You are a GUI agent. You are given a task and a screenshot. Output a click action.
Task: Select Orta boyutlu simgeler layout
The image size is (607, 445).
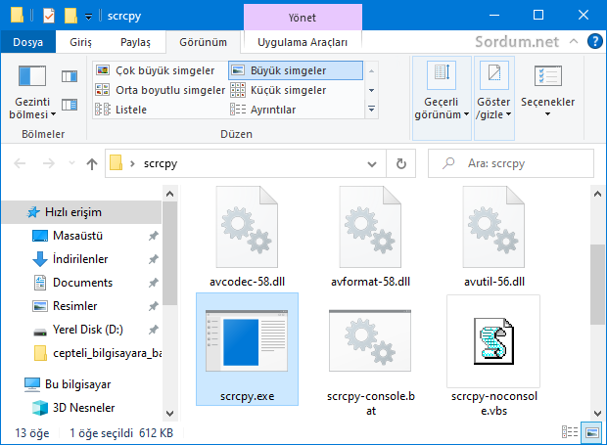(161, 90)
